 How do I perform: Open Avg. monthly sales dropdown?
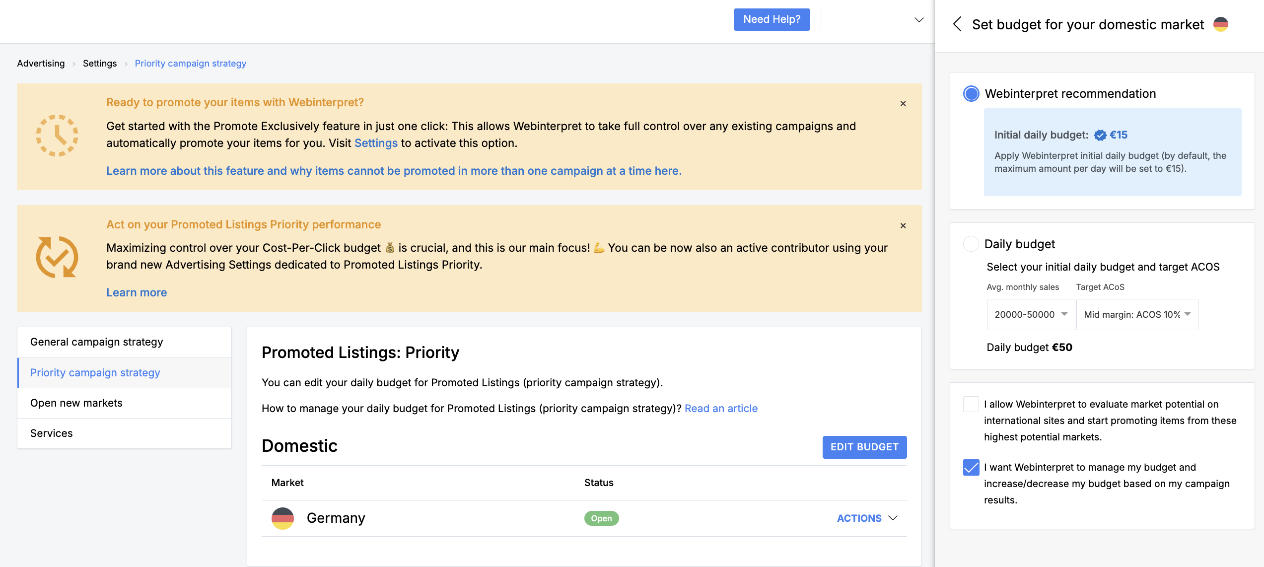click(x=1031, y=314)
